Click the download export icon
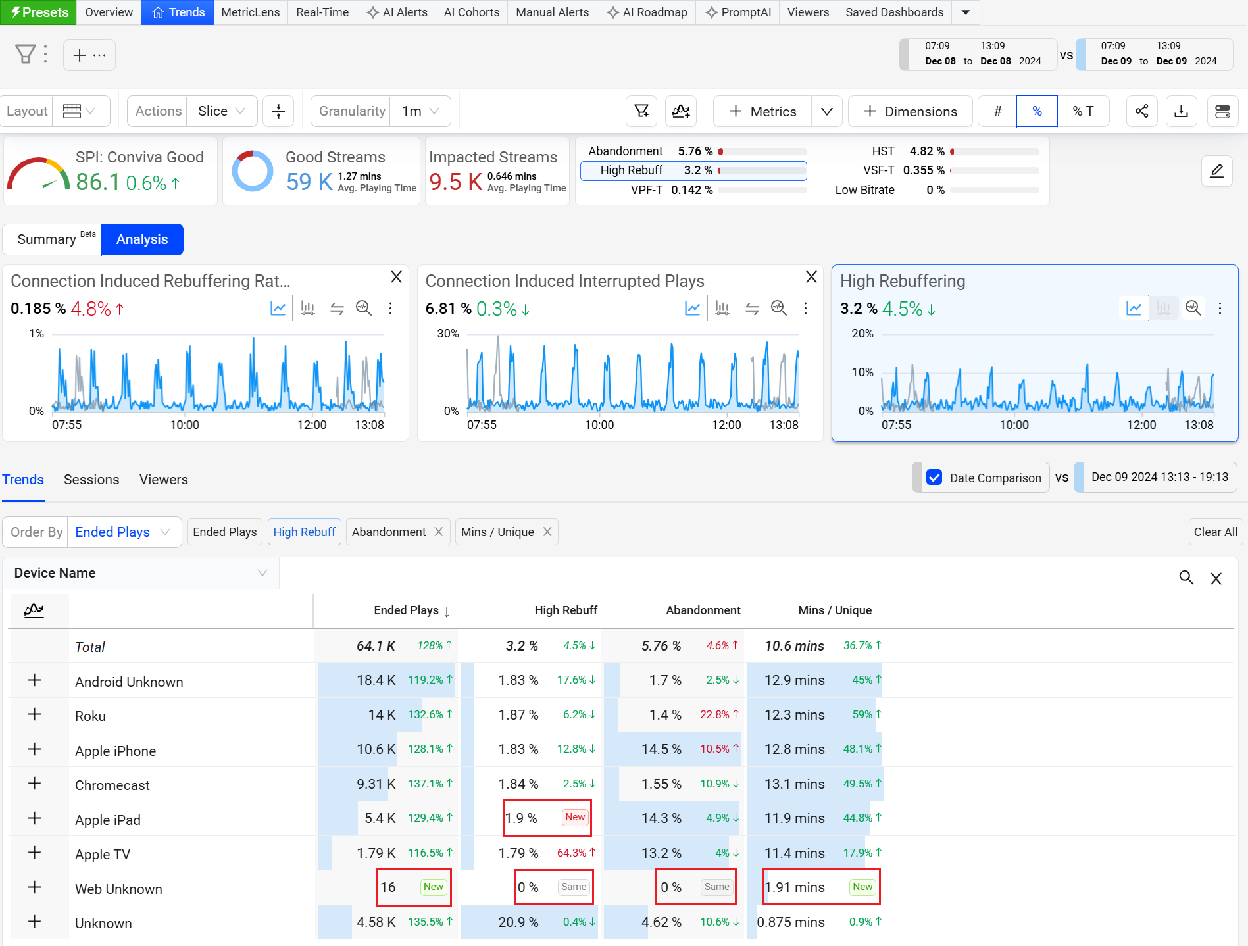Screen dimensions: 1248x946 [1182, 111]
